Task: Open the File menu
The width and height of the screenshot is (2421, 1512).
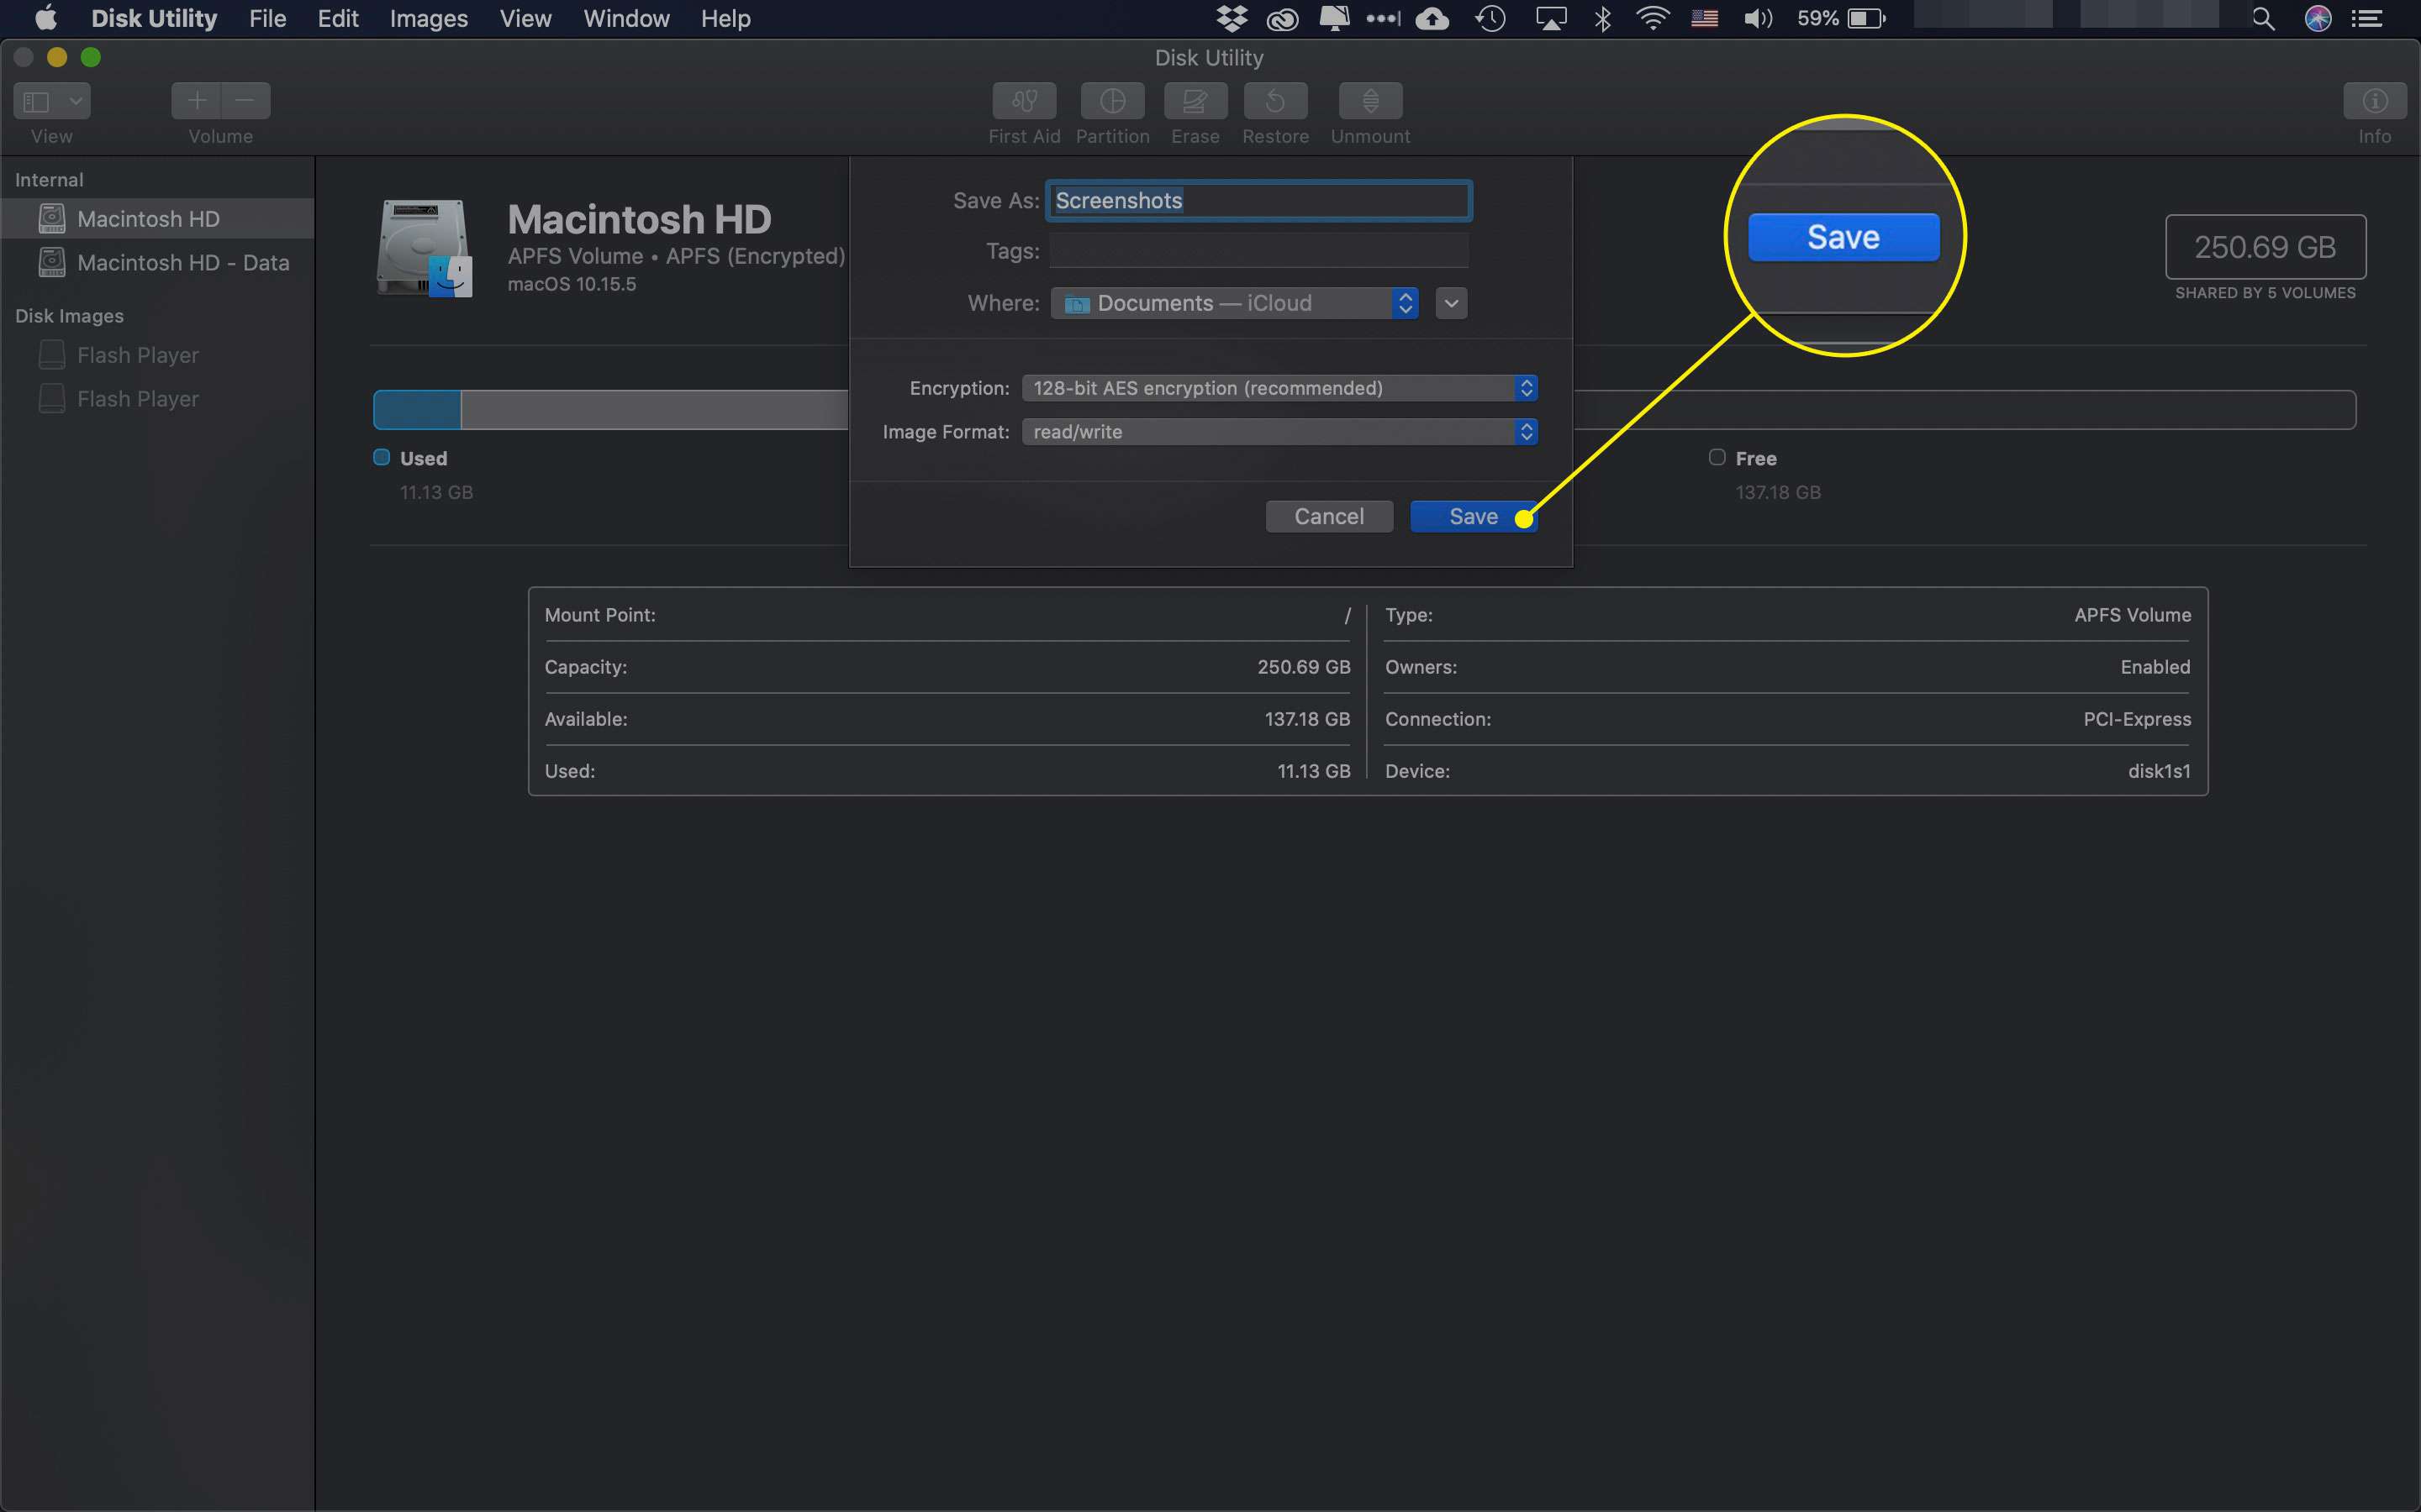Action: (x=267, y=18)
